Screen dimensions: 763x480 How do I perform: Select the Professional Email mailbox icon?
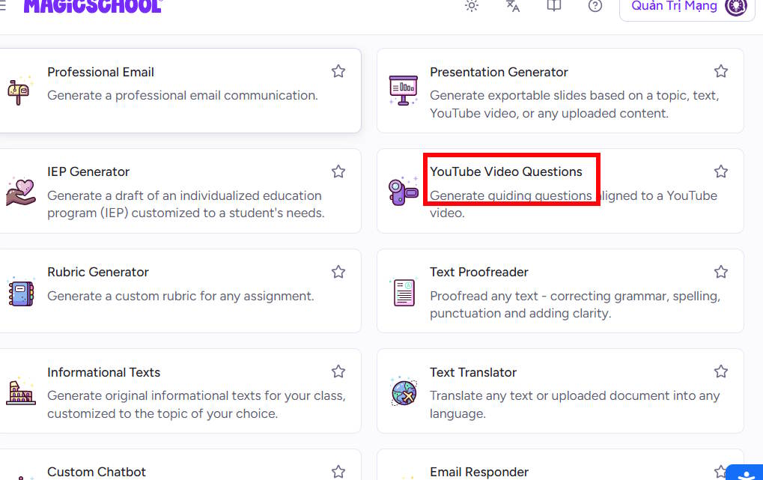point(20,90)
